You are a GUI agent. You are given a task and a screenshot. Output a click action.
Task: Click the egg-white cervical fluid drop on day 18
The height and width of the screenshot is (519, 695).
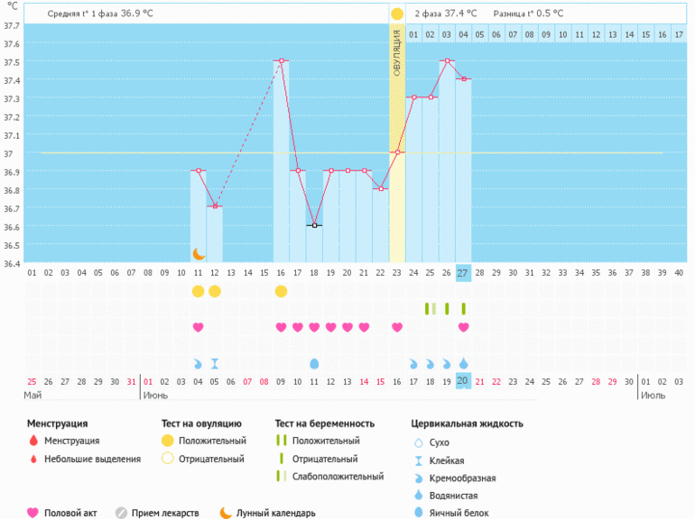(314, 364)
